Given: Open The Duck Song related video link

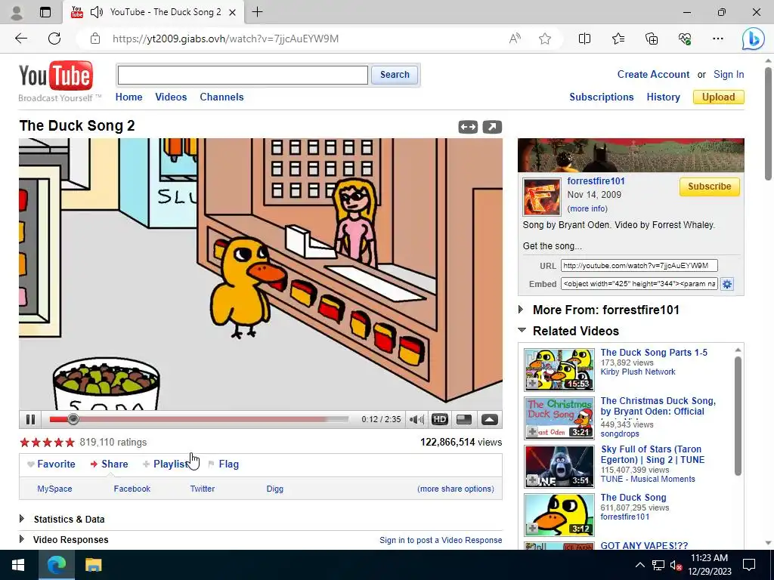Looking at the screenshot, I should 633,497.
